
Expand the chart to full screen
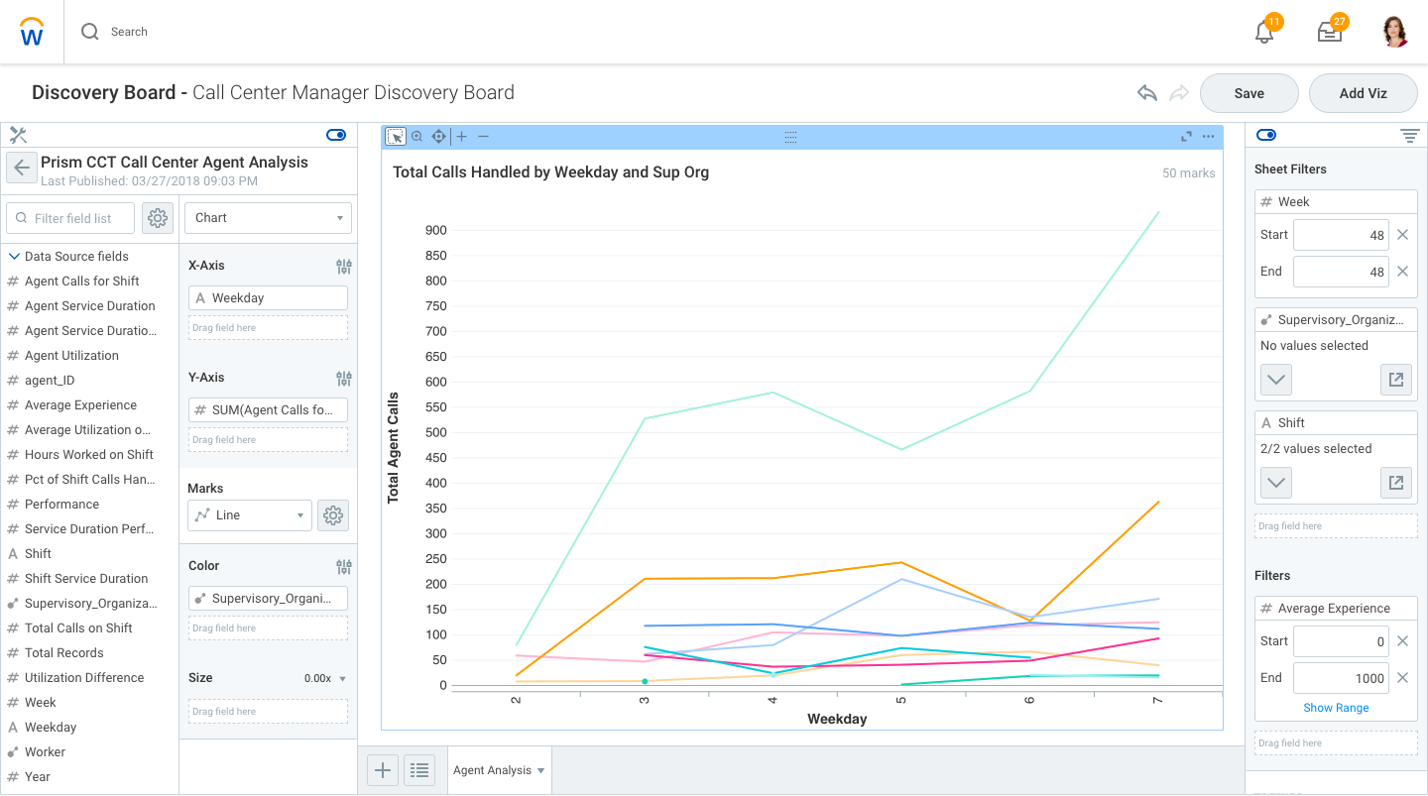click(x=1186, y=137)
